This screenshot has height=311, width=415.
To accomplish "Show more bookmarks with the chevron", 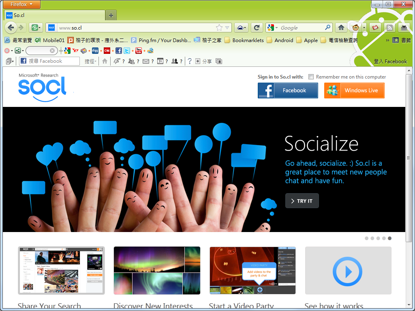I will click(387, 40).
